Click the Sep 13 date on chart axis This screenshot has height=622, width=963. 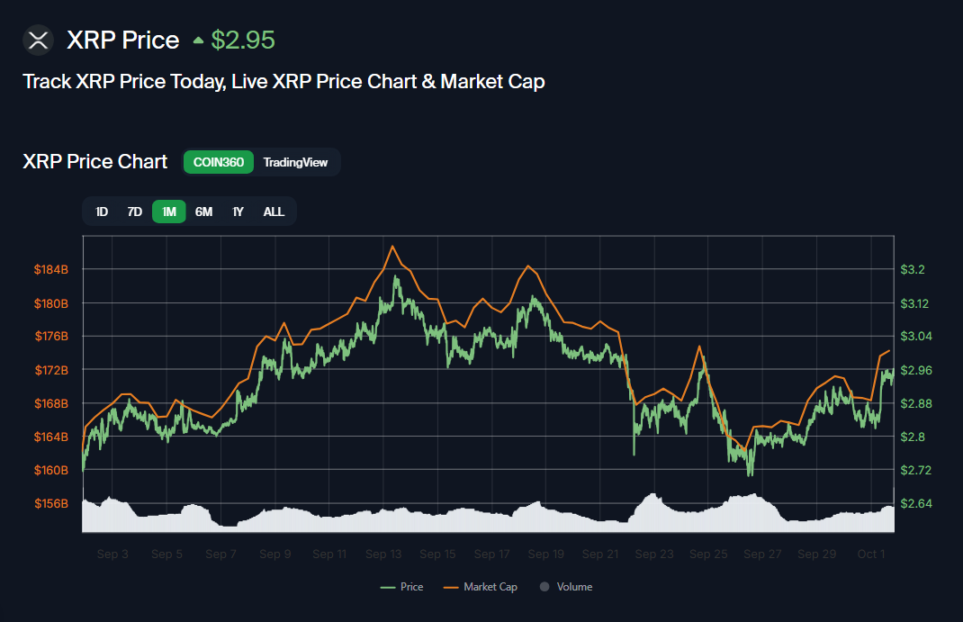(383, 554)
